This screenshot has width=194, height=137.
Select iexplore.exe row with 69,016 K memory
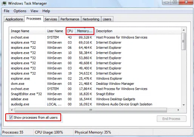coord(95,42)
